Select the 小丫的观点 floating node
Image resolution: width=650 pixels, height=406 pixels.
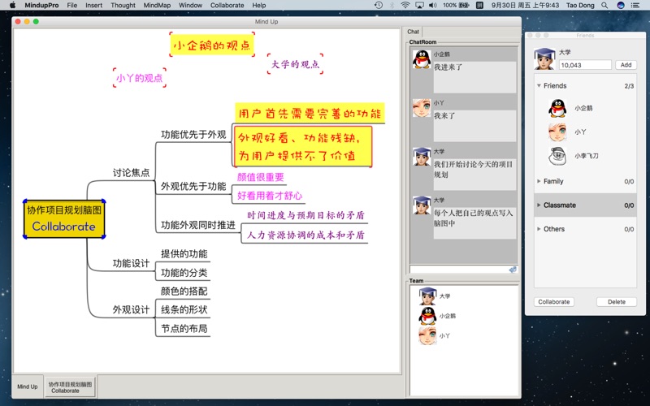[139, 78]
